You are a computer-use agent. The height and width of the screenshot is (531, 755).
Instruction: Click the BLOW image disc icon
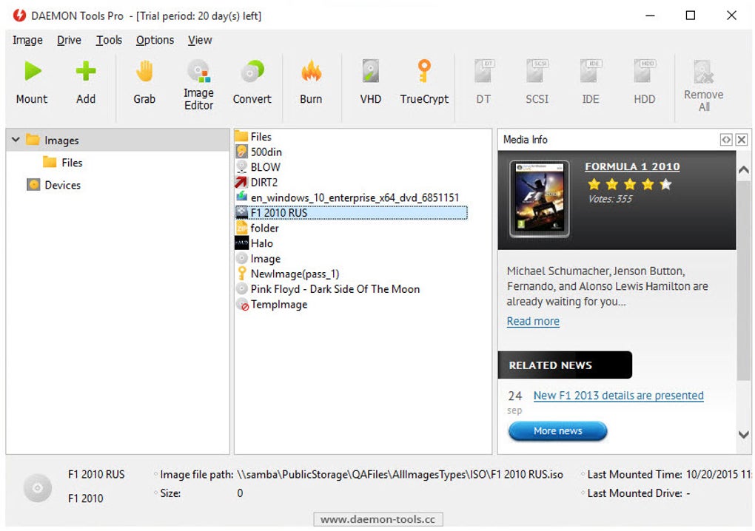(242, 167)
